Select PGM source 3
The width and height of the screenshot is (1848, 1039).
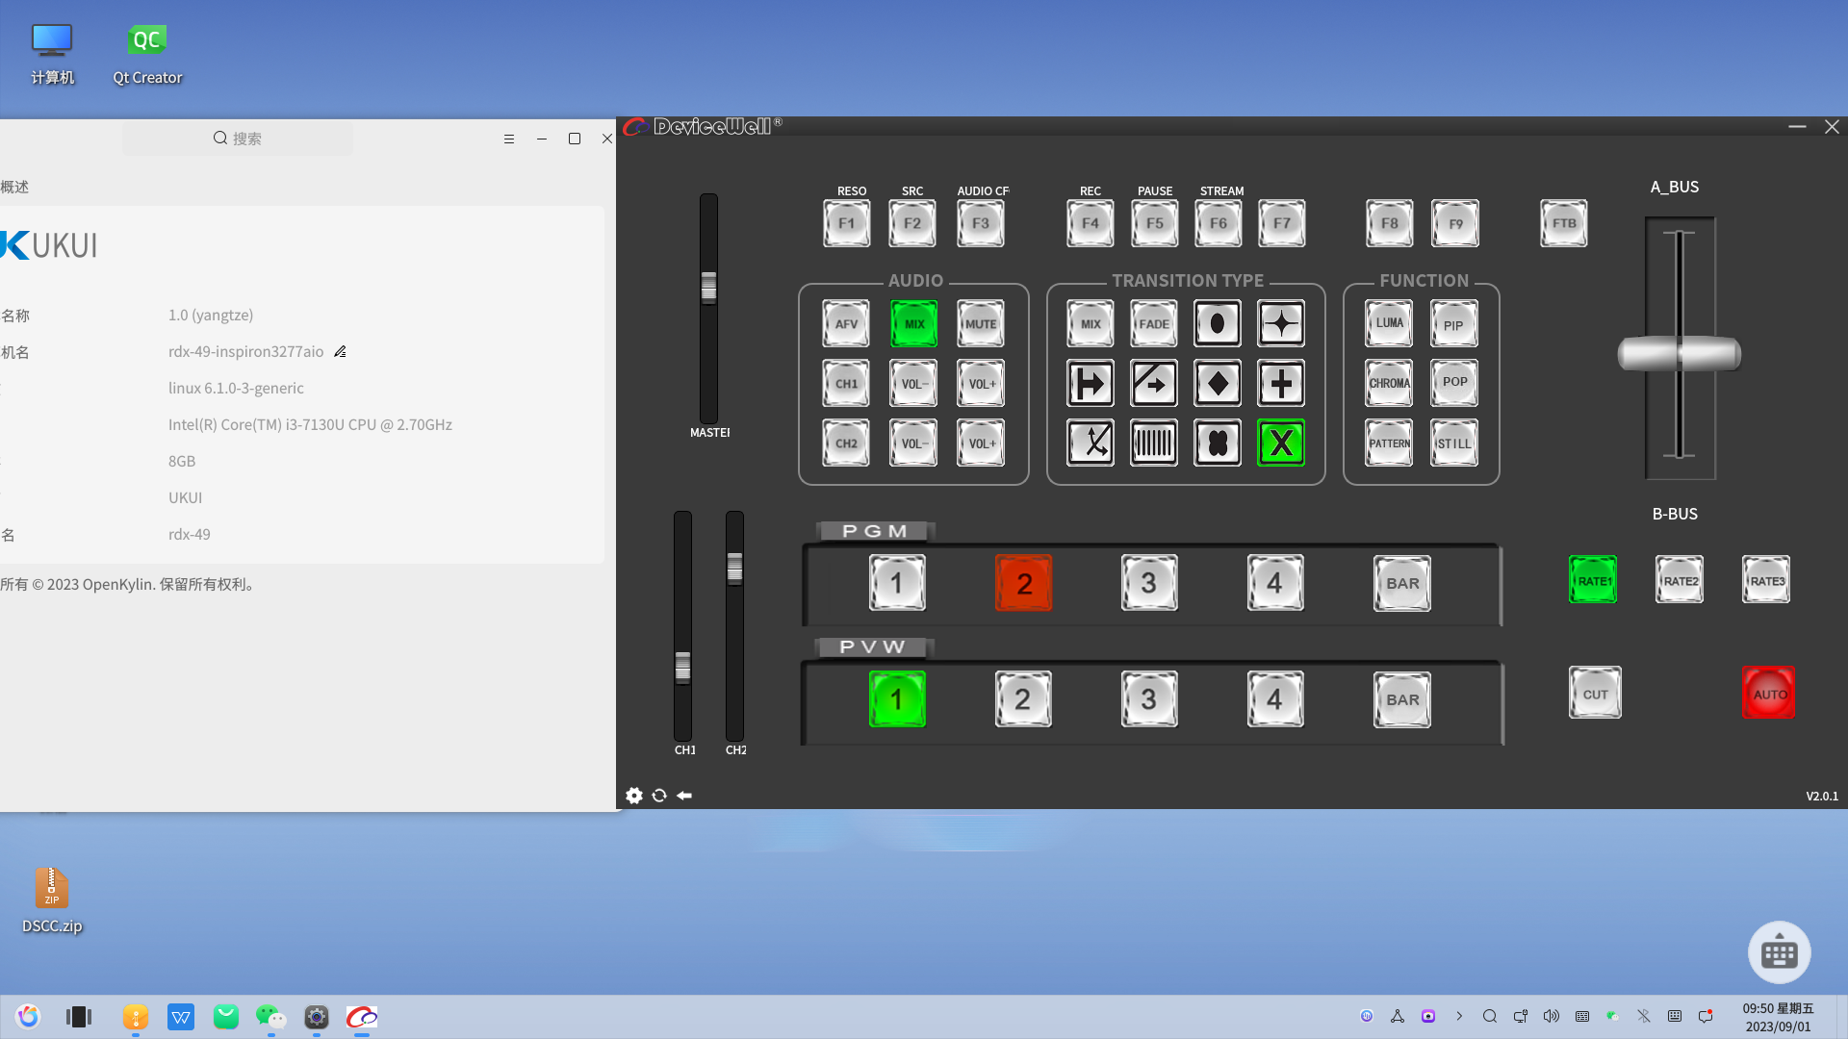(1149, 583)
